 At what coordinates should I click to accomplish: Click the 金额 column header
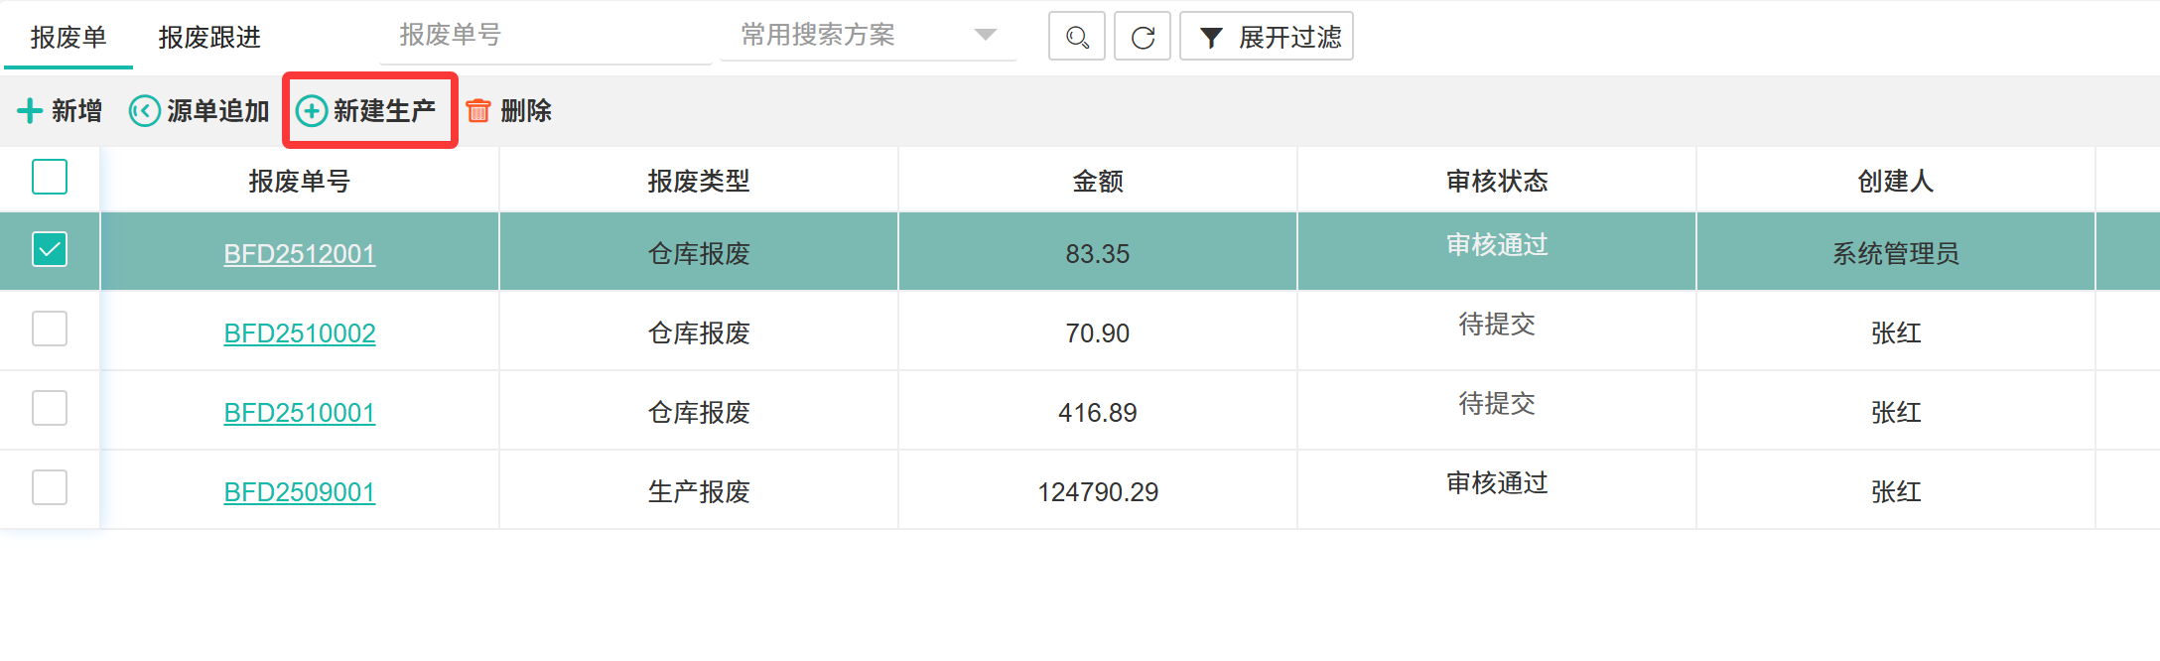pos(1098,181)
